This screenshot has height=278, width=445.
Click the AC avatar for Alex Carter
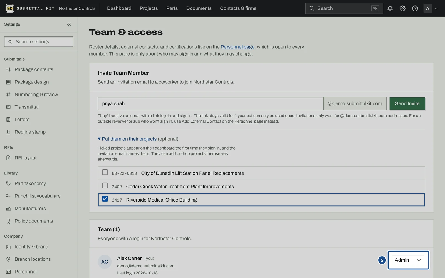[105, 262]
